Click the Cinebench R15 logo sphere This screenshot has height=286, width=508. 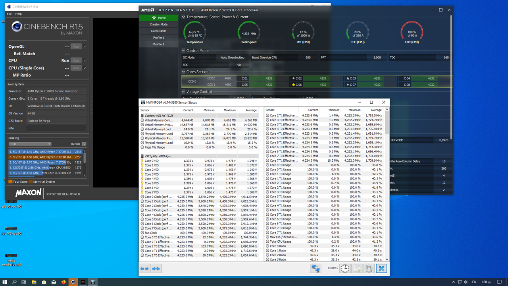click(16, 27)
